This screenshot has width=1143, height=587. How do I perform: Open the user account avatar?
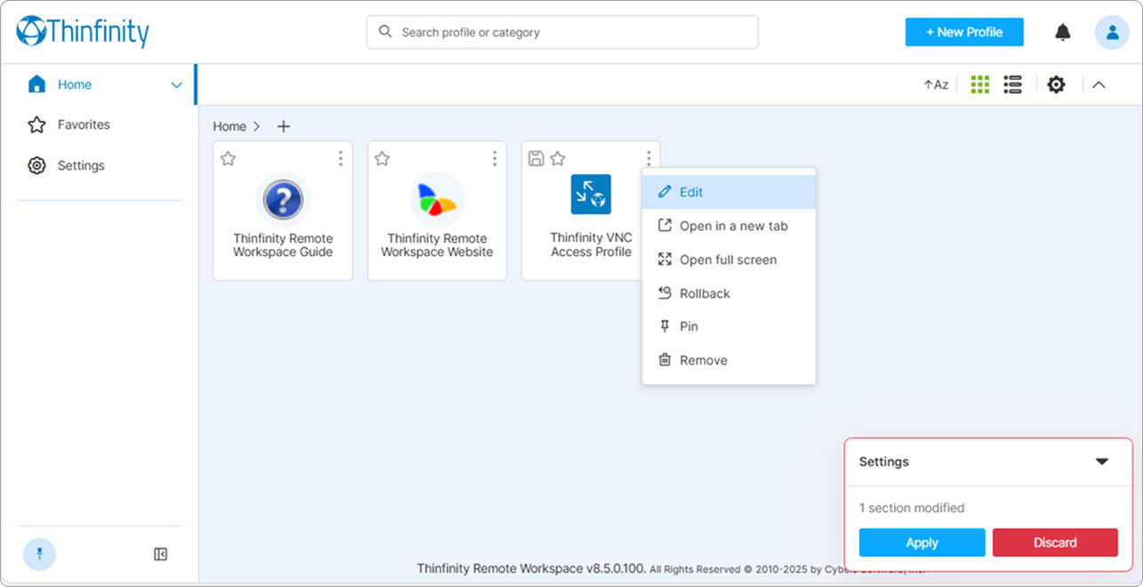click(x=1112, y=32)
